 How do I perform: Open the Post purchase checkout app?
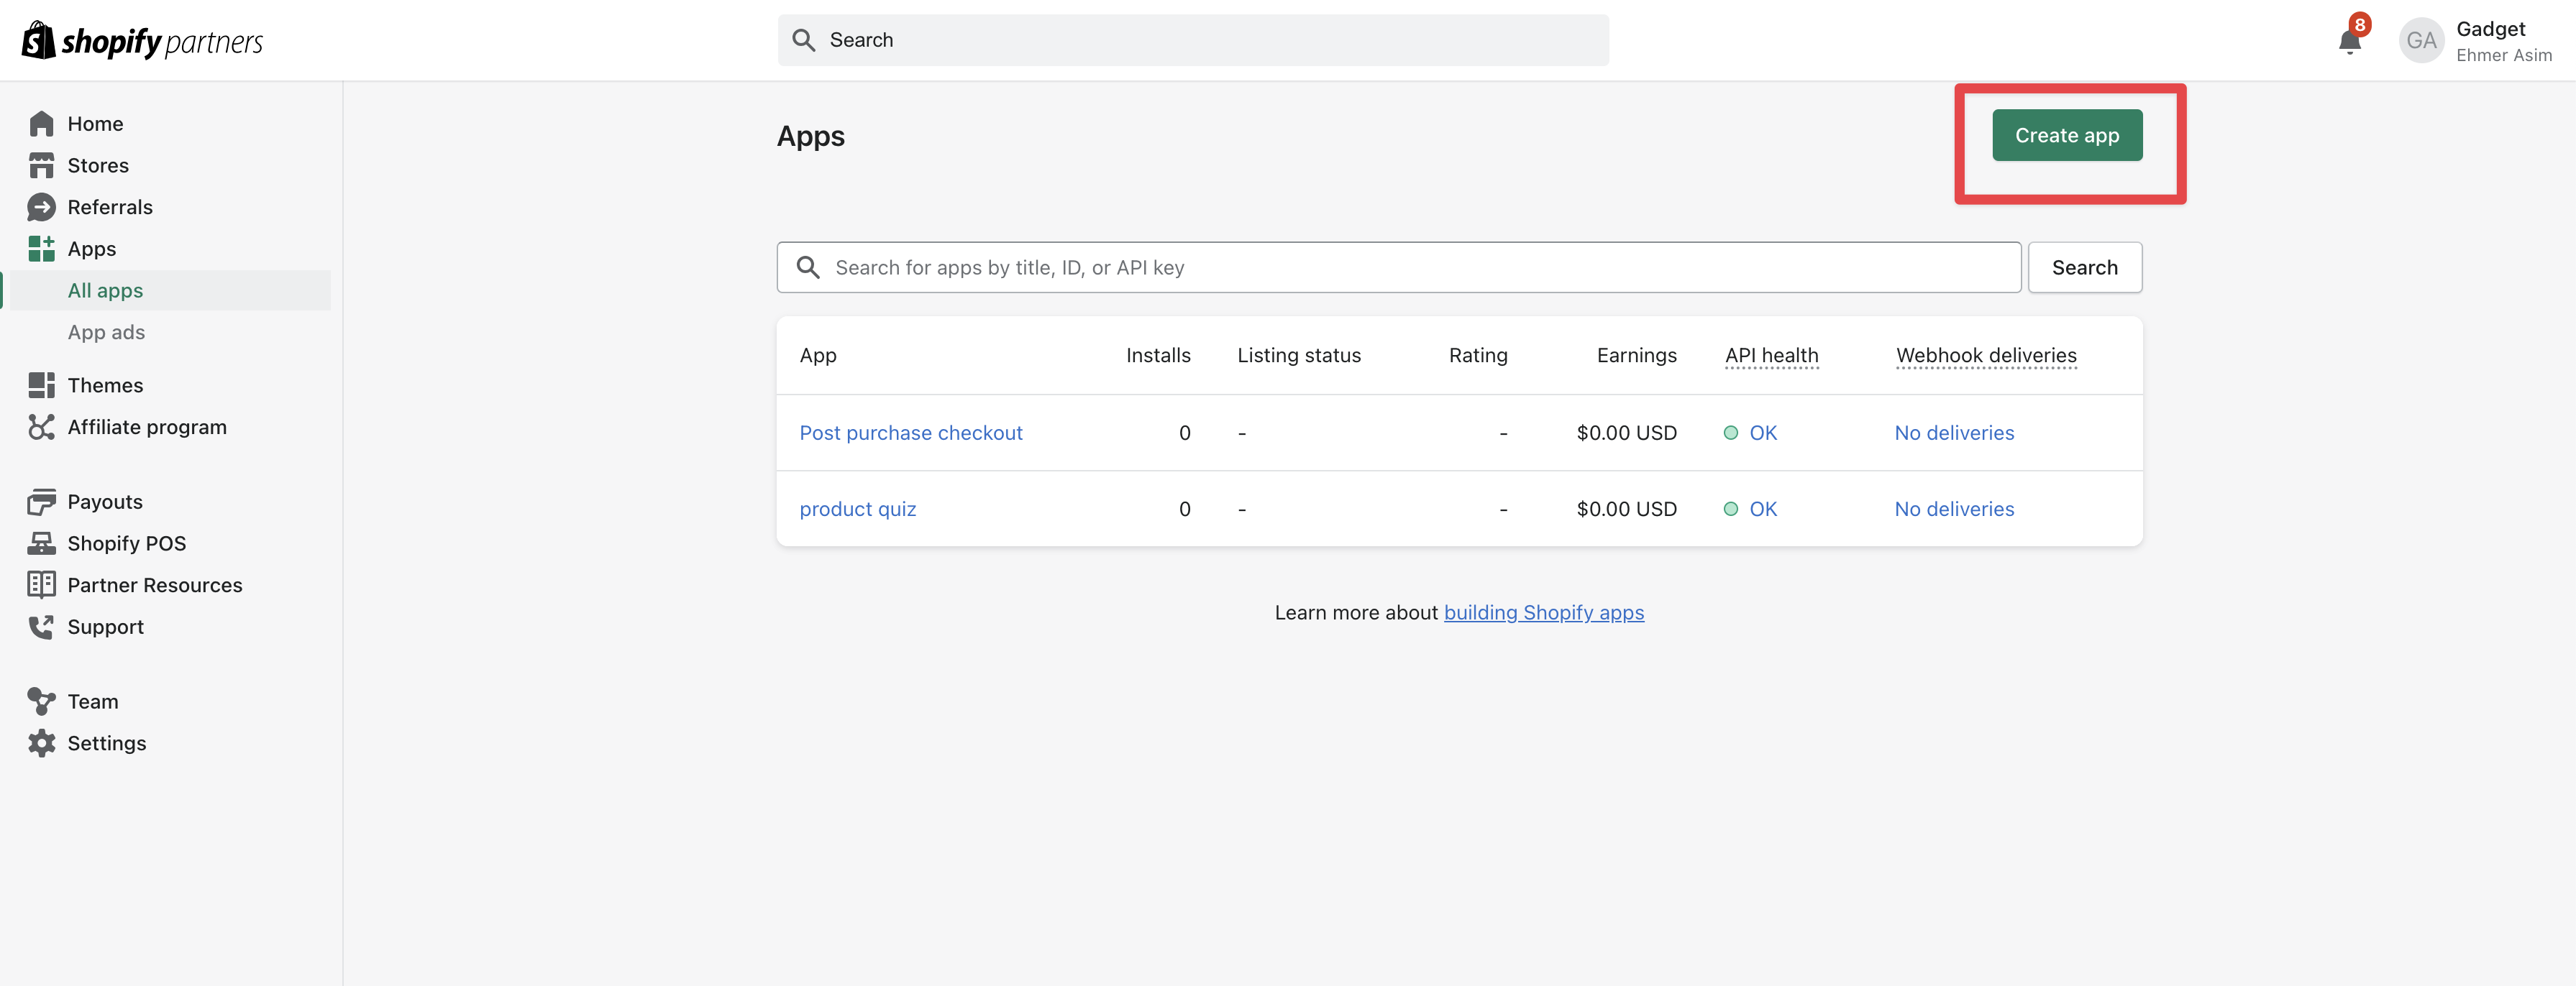pyautogui.click(x=910, y=431)
